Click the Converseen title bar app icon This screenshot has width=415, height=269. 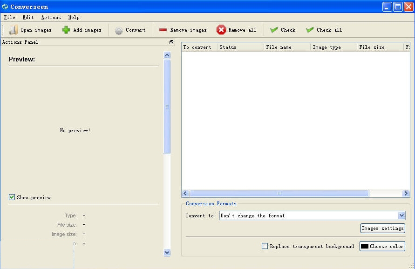pyautogui.click(x=5, y=7)
